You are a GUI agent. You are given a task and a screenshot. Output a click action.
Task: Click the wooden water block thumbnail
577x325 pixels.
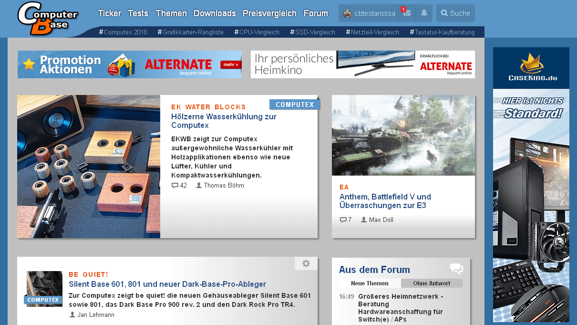click(89, 167)
